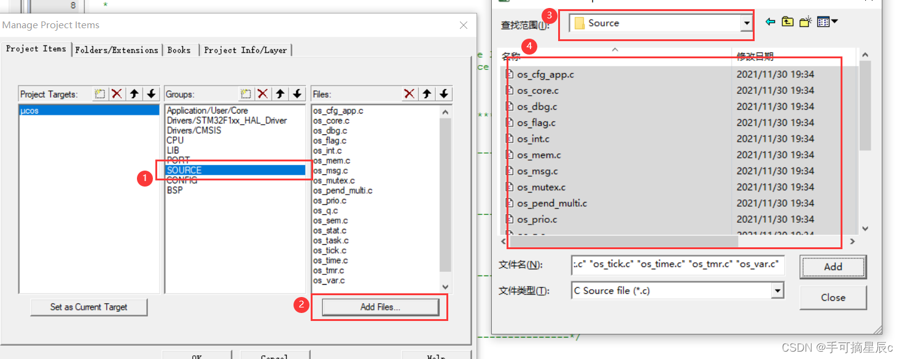The image size is (902, 359).
Task: Select os_pend_multi.c in Files list
Action: pos(343,190)
